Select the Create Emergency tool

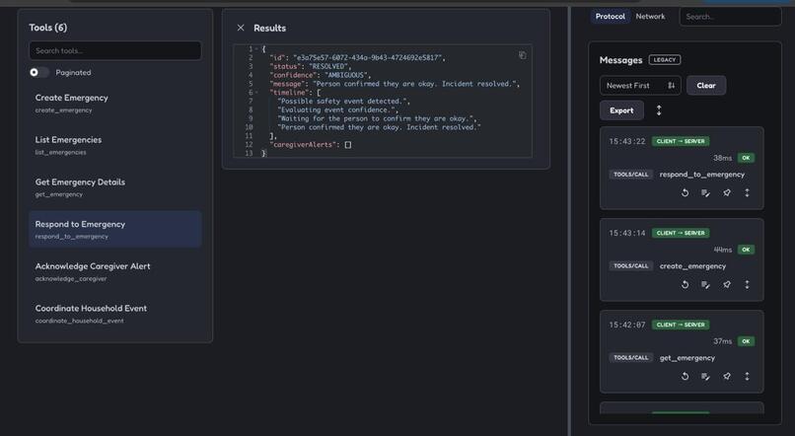pos(115,103)
